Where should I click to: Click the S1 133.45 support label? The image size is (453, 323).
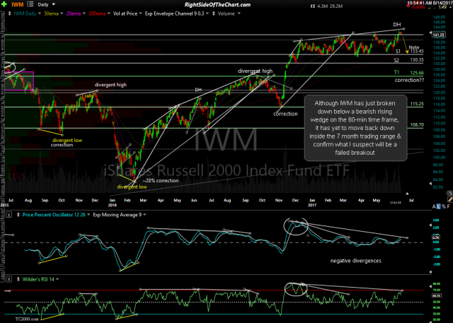click(x=410, y=52)
